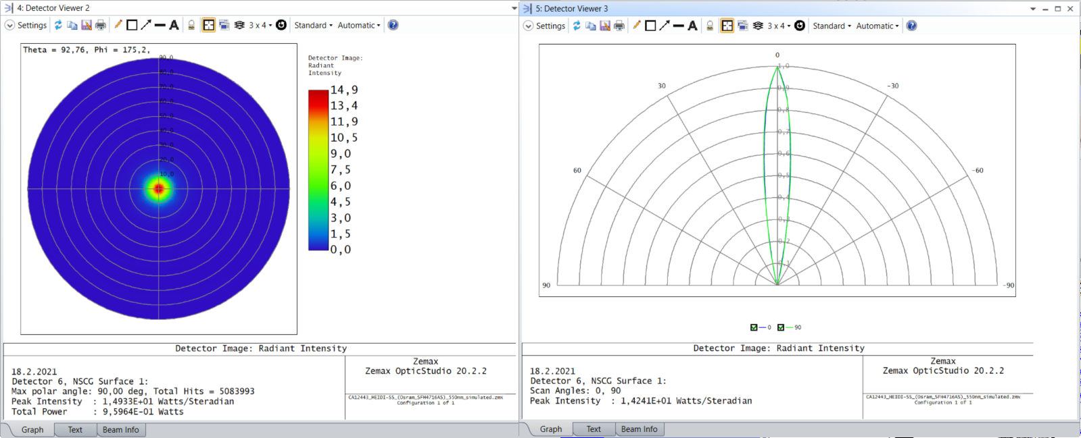Click Refresh icon in Detector Viewer 3
Viewport: 1081px width, 438px height.
coord(577,26)
